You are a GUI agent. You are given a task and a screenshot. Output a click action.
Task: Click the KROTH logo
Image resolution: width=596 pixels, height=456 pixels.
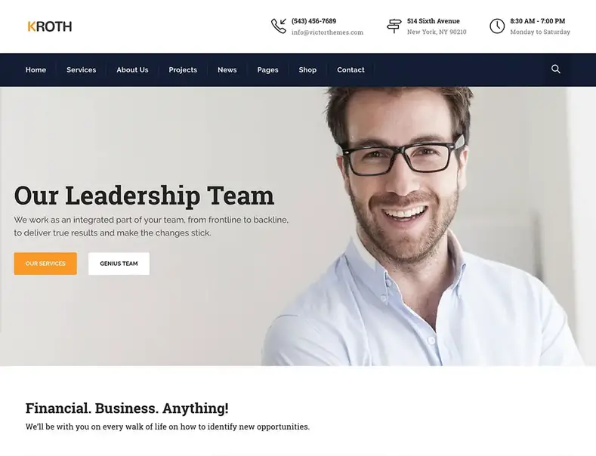click(50, 26)
